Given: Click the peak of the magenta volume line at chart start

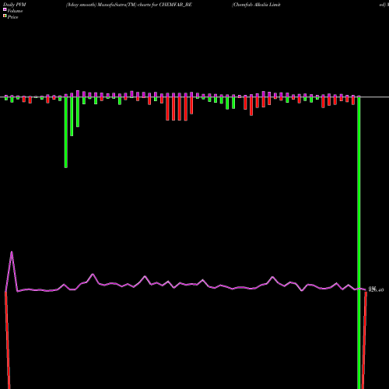Looking at the screenshot, I should click(x=12, y=252).
